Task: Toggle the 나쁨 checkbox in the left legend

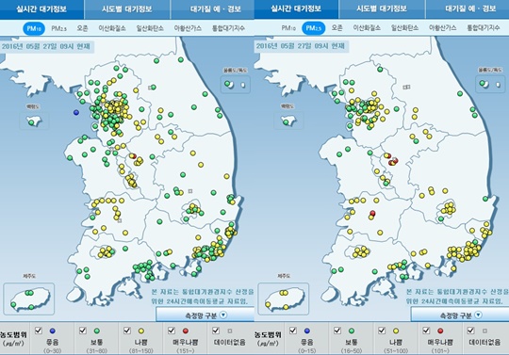Action: point(127,331)
